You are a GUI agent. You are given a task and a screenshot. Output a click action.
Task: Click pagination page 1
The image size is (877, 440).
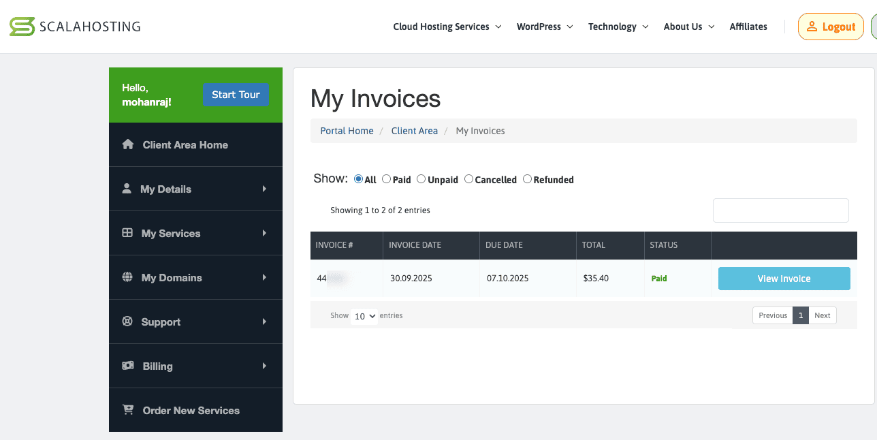[801, 315]
